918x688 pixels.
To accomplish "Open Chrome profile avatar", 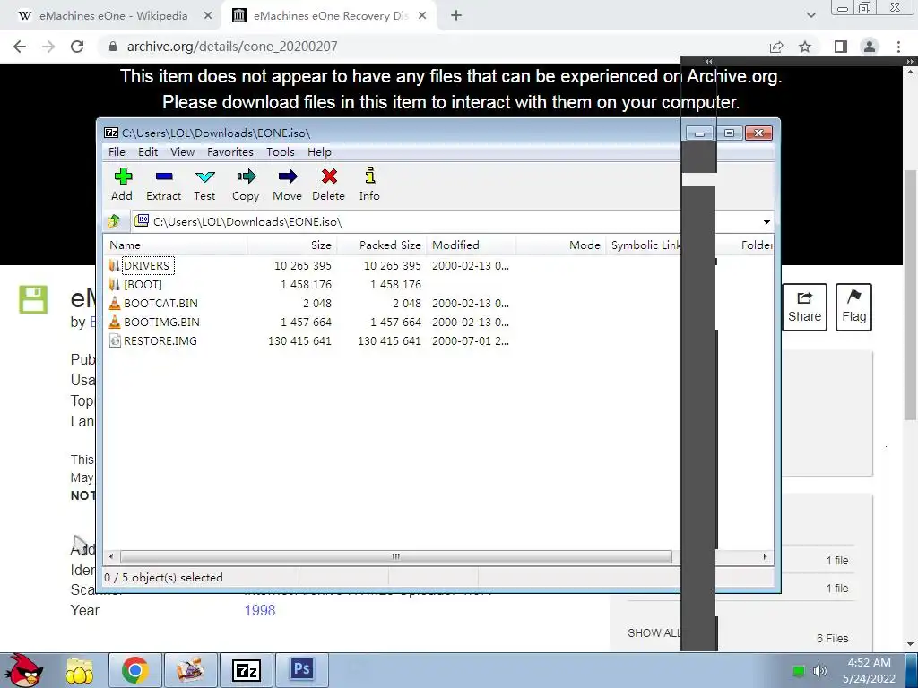I will (870, 47).
